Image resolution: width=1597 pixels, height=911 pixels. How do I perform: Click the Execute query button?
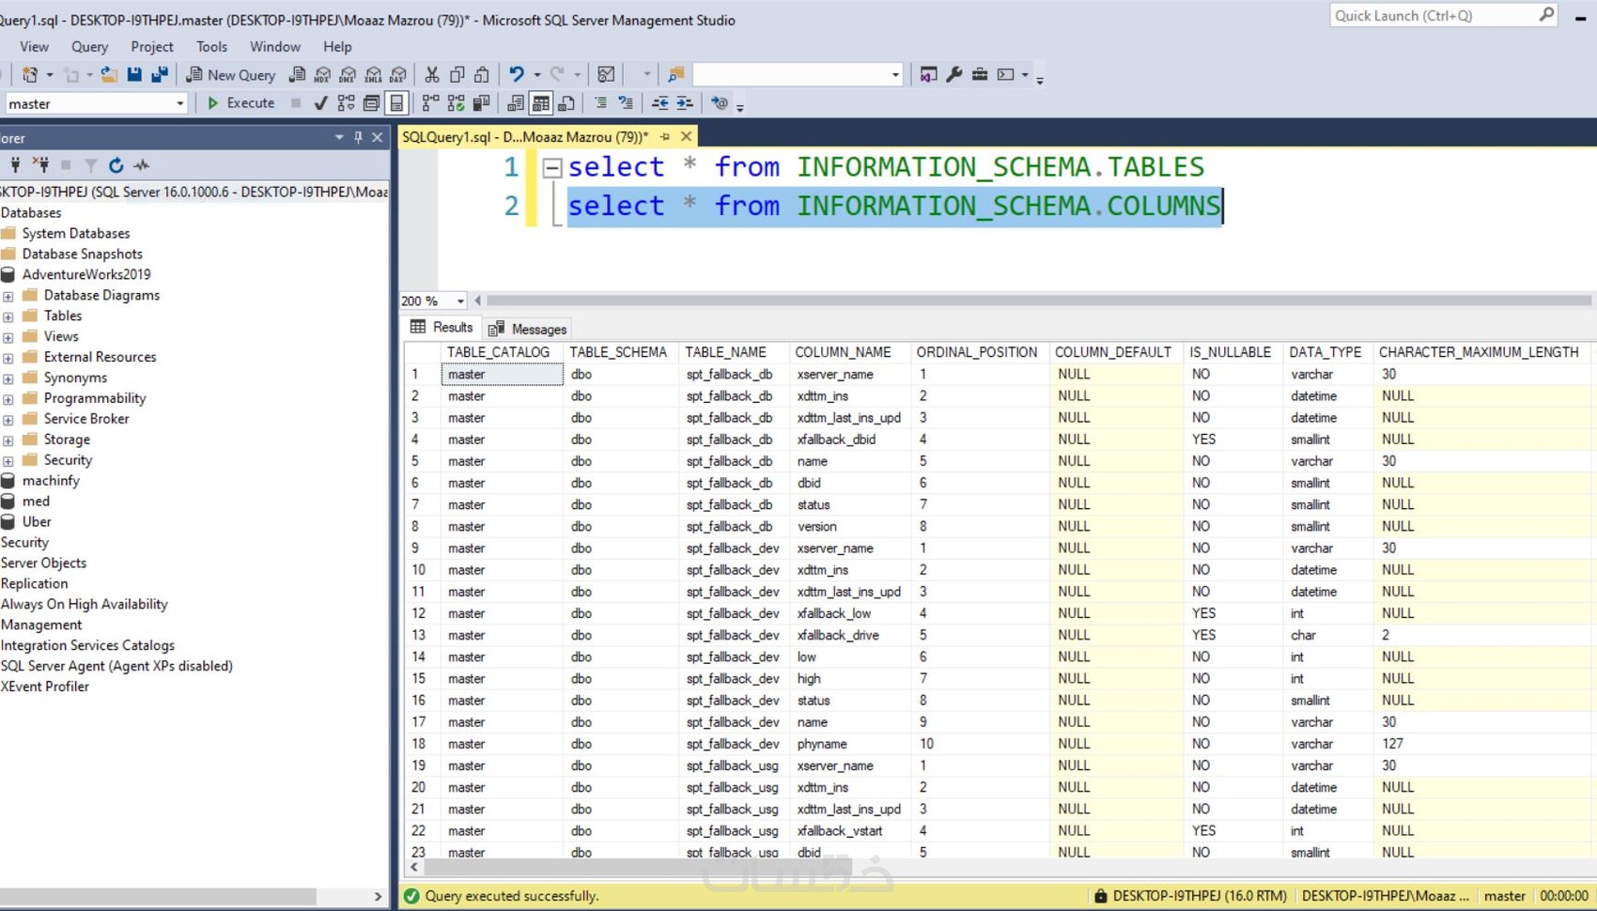240,103
